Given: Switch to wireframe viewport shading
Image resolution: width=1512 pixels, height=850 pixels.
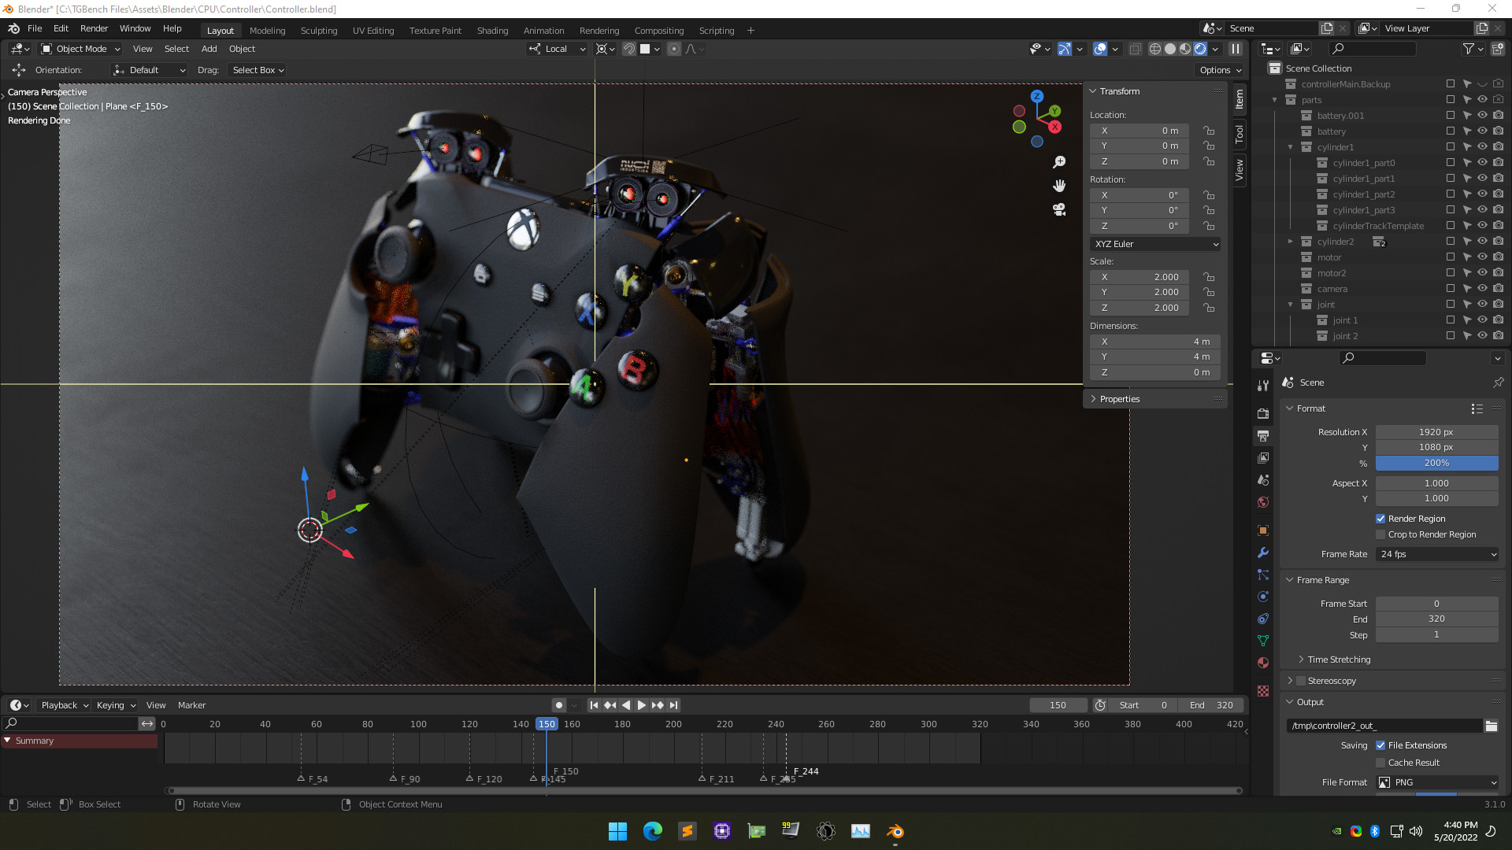Looking at the screenshot, I should click(1155, 49).
